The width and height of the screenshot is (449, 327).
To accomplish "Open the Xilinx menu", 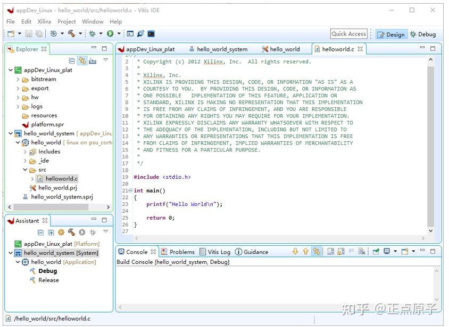I will tap(44, 22).
